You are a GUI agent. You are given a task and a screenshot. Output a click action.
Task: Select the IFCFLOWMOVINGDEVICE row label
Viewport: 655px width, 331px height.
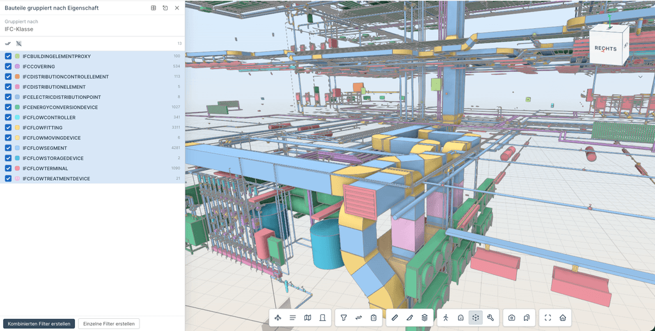(x=51, y=138)
